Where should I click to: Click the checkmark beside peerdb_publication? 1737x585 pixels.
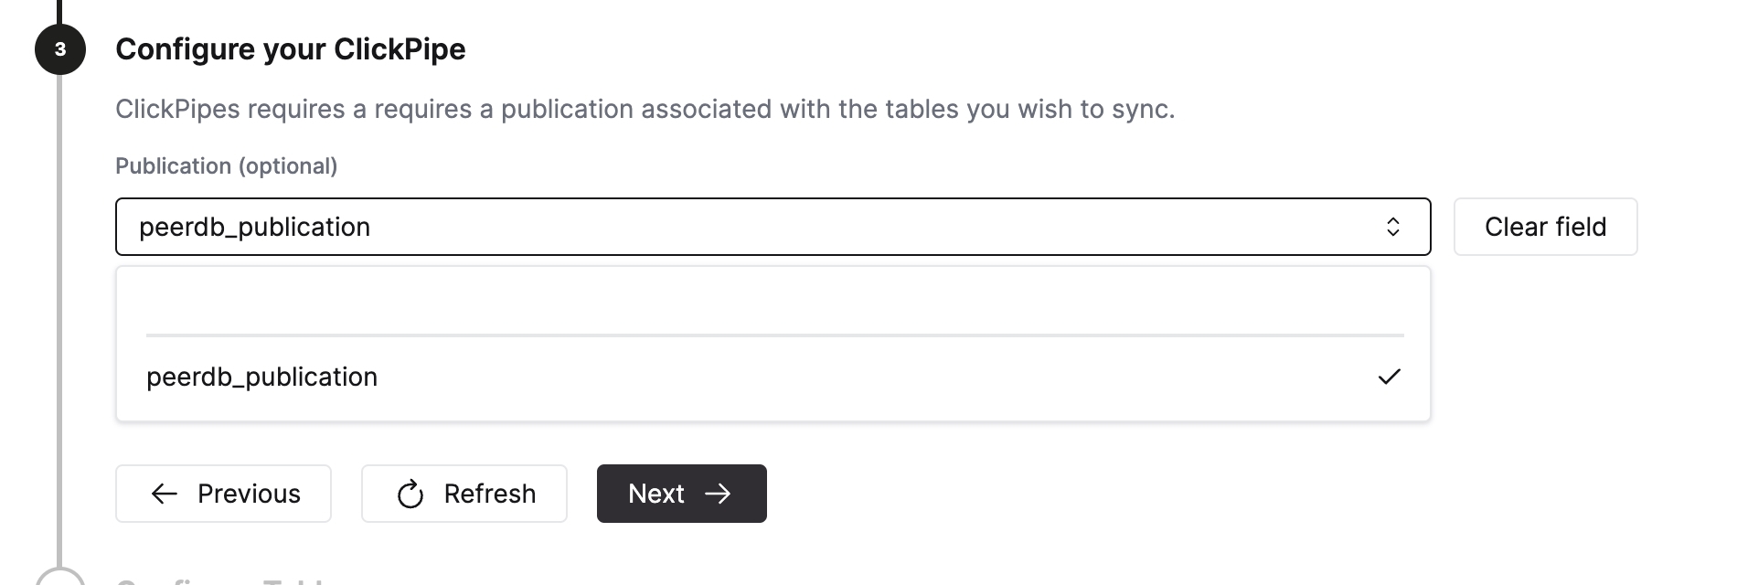coord(1390,375)
